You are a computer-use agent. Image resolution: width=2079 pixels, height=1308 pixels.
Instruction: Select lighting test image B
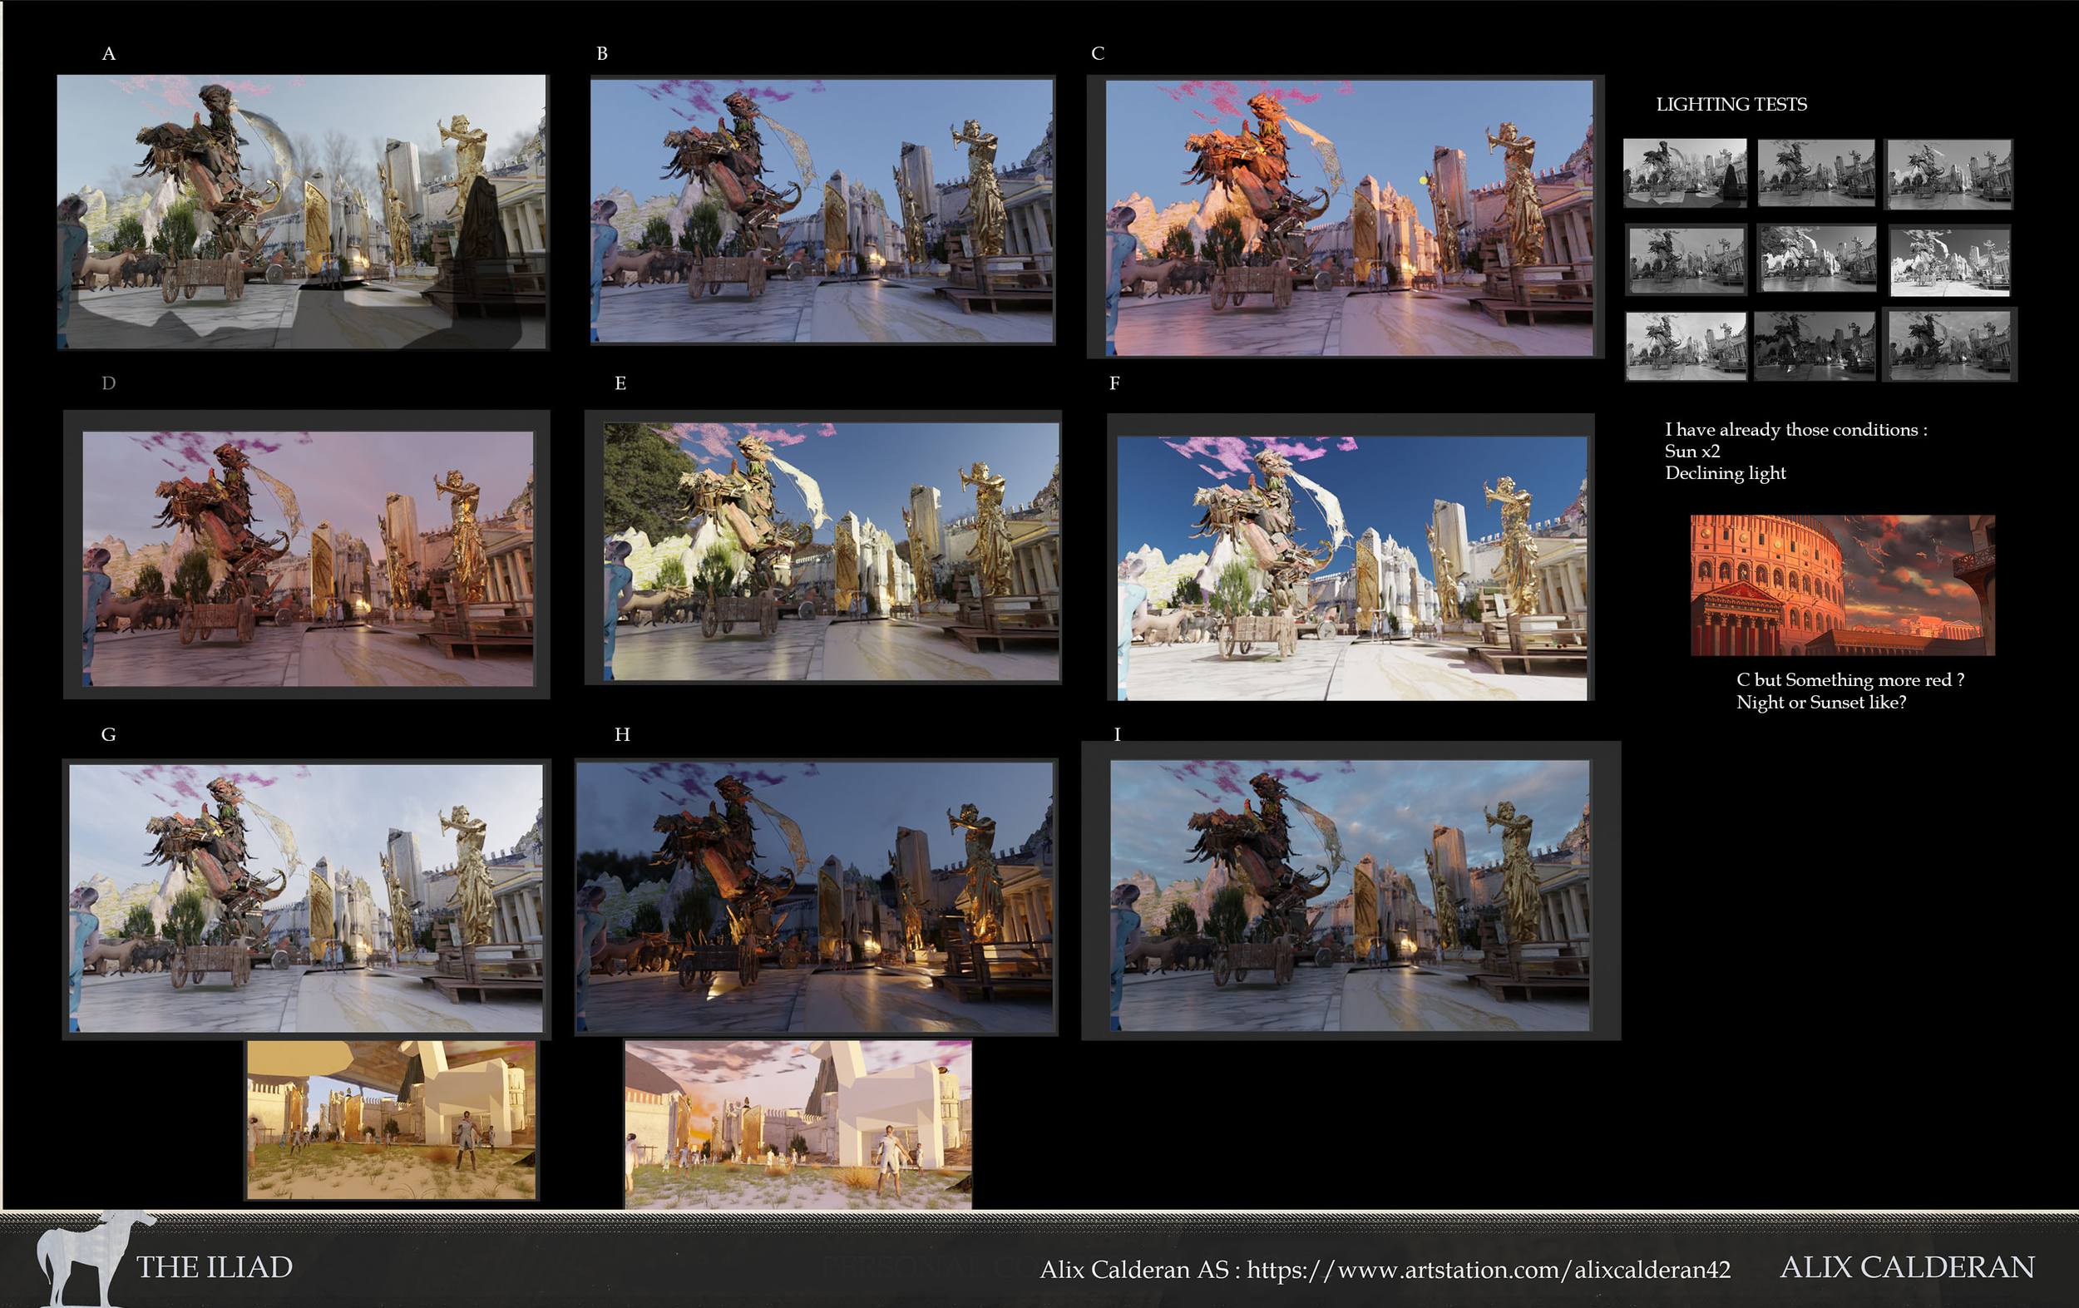pos(821,211)
